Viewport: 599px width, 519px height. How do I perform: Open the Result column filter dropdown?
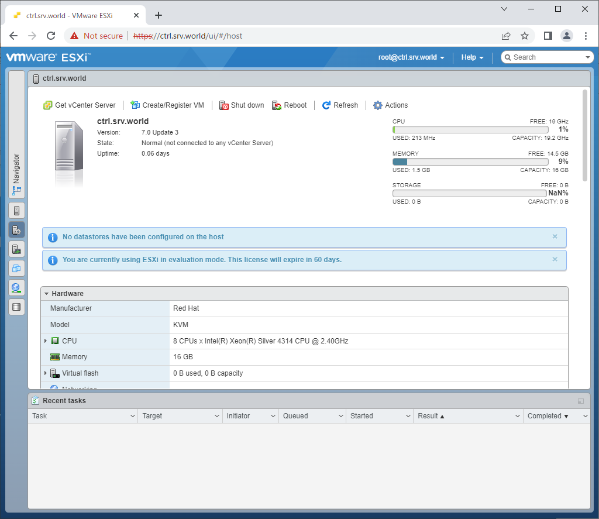tap(518, 416)
